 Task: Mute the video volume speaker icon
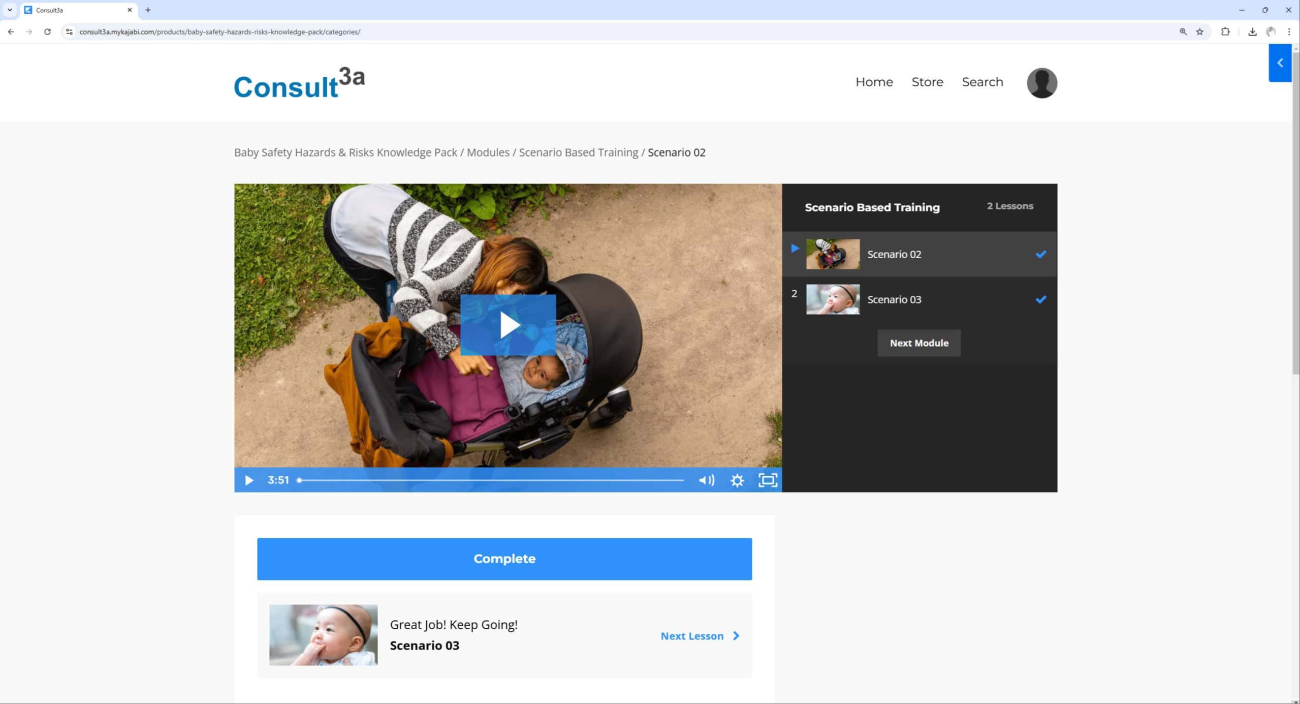706,480
